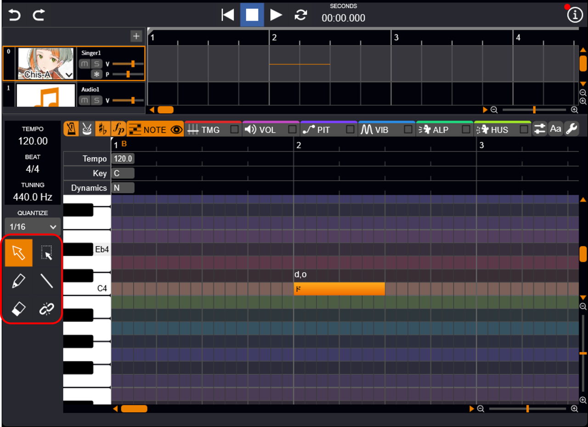Select the Pencil draw tool

point(18,281)
